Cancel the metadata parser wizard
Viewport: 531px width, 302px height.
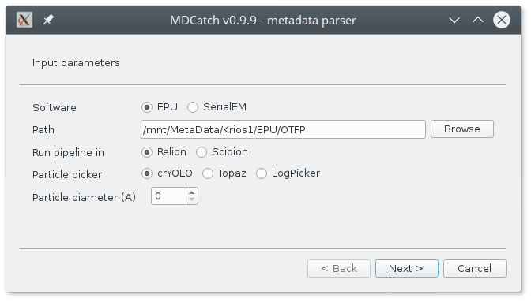pyautogui.click(x=474, y=269)
